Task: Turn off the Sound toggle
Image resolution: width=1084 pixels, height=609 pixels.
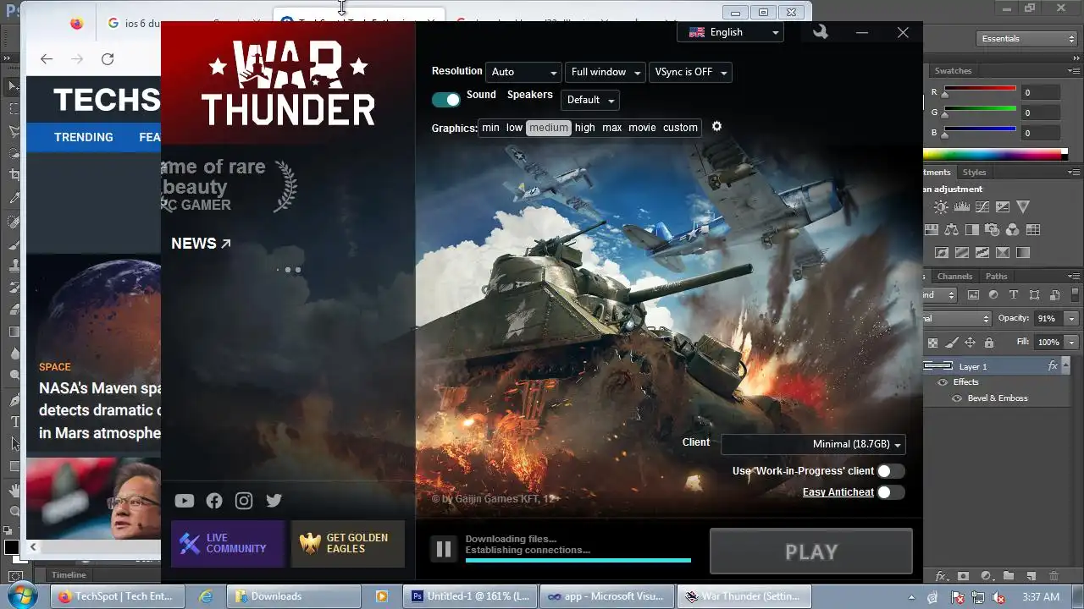Action: tap(446, 99)
